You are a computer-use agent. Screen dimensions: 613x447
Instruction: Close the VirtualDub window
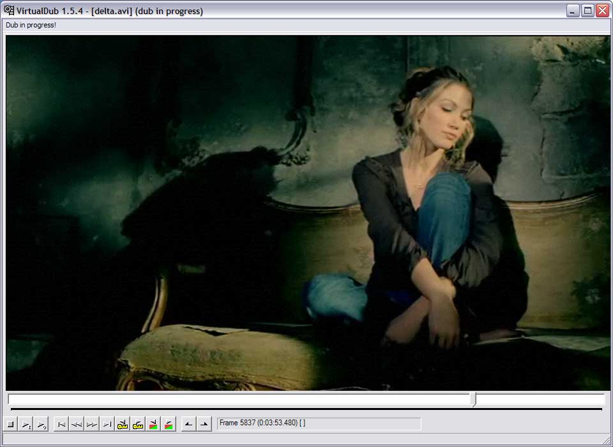coord(602,11)
